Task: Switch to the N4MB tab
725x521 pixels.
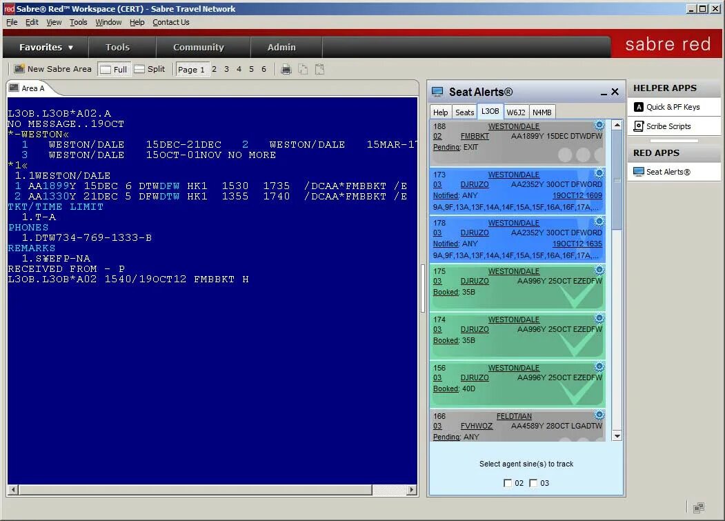Action: click(x=542, y=112)
